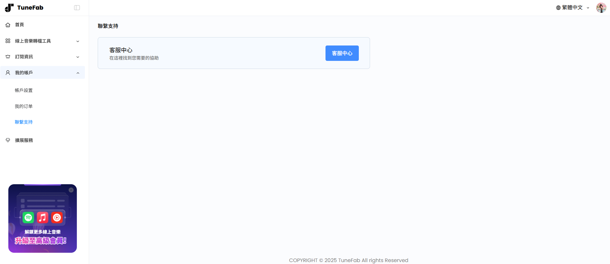Click the diamond icon beside 擴展服務
610x264 pixels.
coord(8,140)
